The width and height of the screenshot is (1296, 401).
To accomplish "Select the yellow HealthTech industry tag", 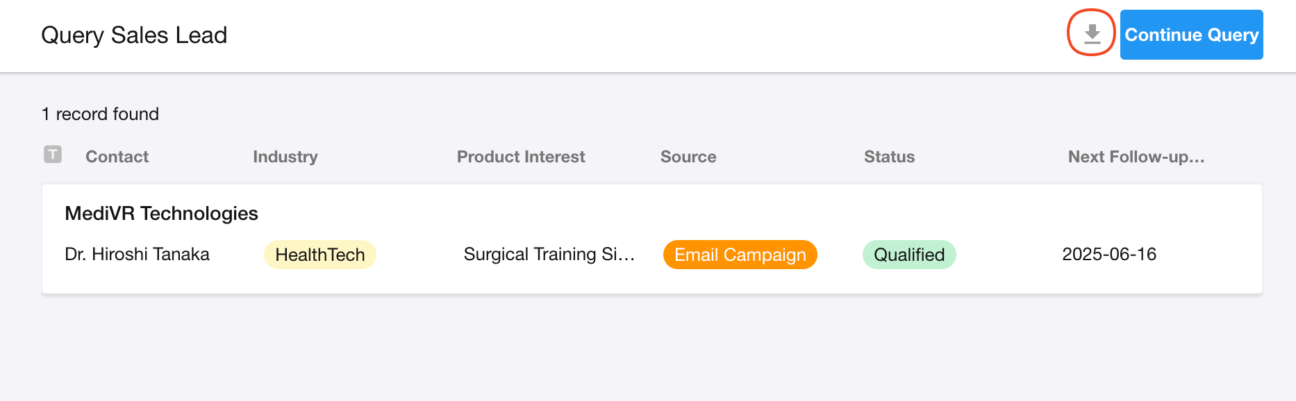I will click(319, 255).
